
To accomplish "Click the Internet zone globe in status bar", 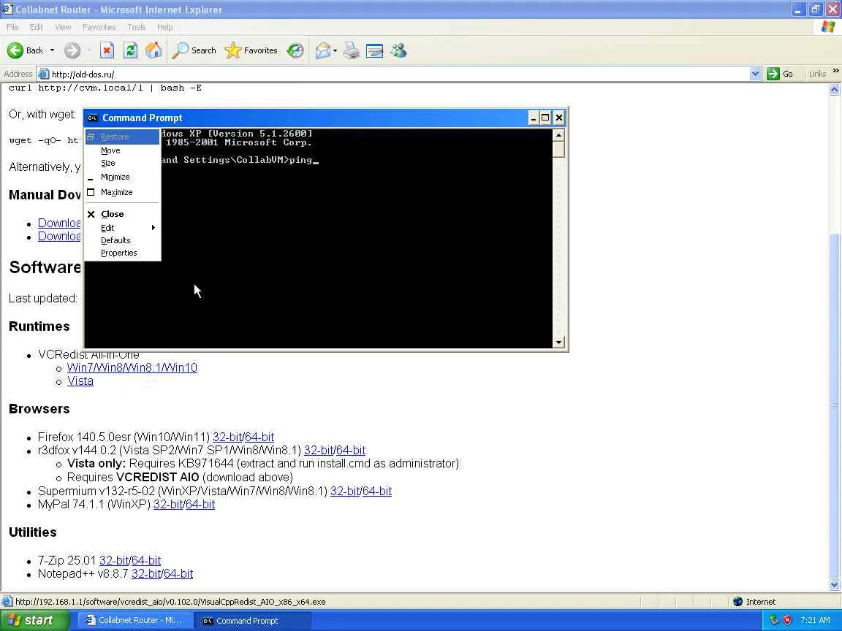I will 737,602.
